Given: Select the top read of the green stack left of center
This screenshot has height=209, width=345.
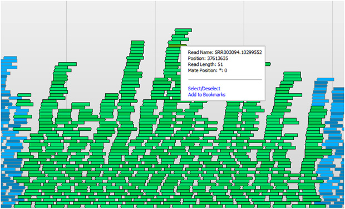Looking at the screenshot, I should point(138,42).
